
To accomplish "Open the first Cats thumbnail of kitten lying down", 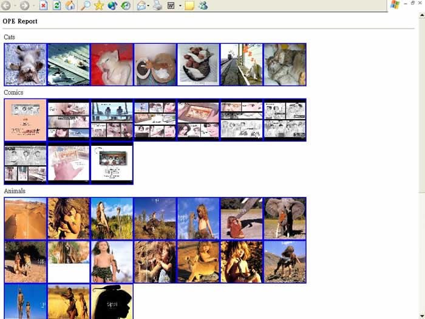I will (x=25, y=64).
